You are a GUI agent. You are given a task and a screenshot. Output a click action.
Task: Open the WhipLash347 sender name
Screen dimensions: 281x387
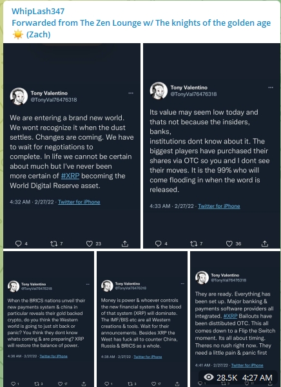(38, 11)
